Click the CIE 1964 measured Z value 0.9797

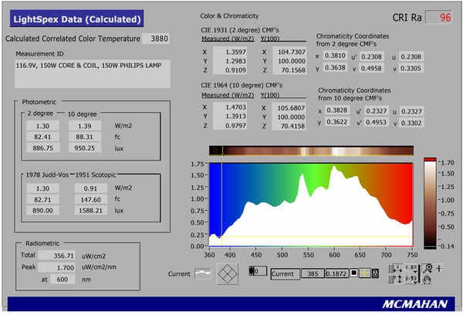[x=230, y=126]
